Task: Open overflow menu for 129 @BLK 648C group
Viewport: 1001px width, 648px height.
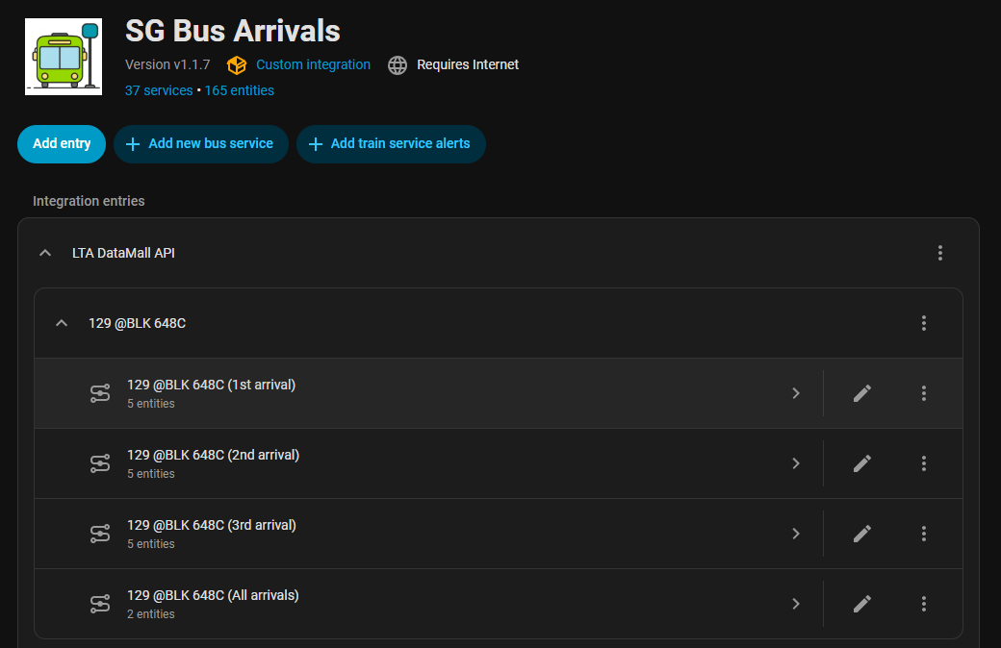Action: (x=924, y=323)
